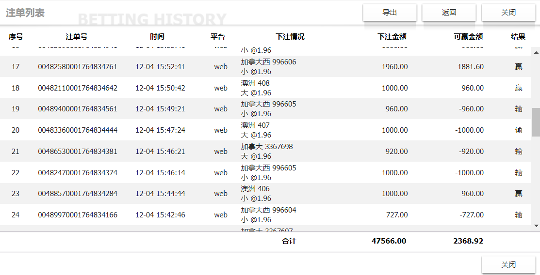Select the 澳洲 406 bet in row 23
Screen dimensions: 540x275
pos(255,189)
